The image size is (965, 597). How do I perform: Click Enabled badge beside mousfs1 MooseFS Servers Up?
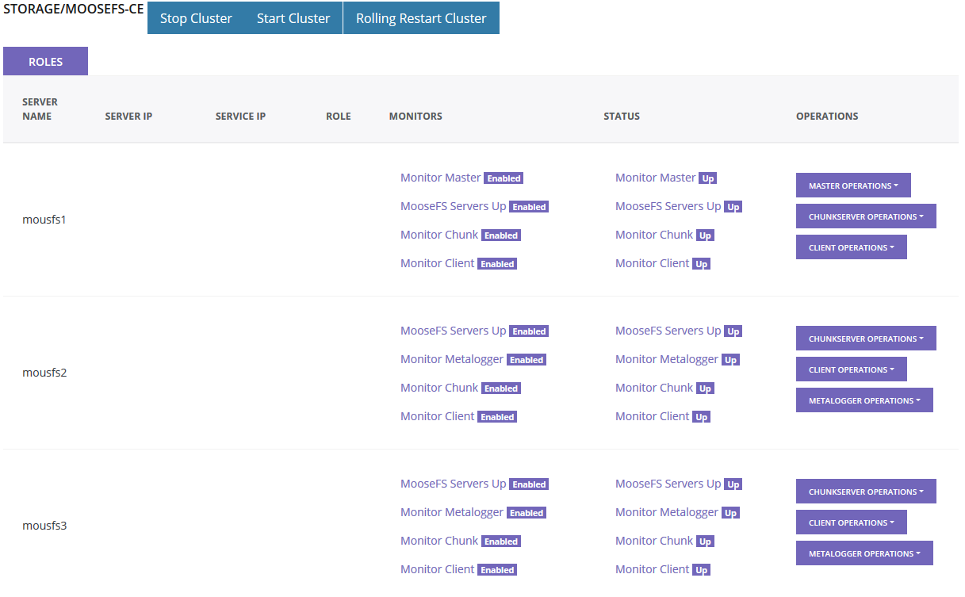click(x=529, y=207)
